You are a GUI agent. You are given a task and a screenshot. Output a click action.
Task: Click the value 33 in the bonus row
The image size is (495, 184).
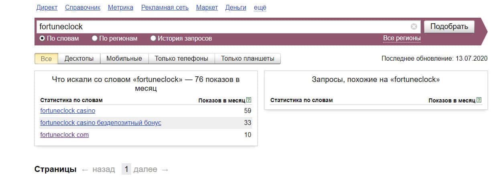point(247,123)
